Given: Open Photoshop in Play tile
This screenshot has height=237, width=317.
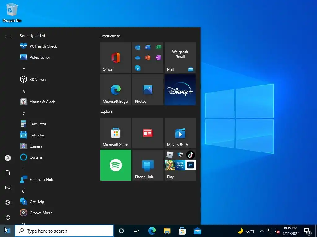Looking at the screenshot, I should (190, 165).
